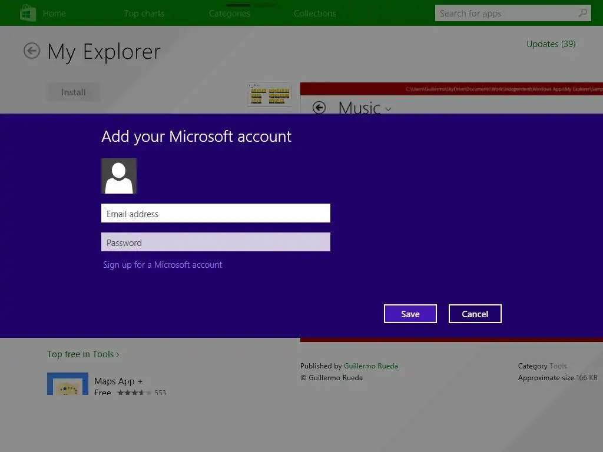This screenshot has width=603, height=452.
Task: Click the Windows Store bag icon
Action: coord(28,13)
